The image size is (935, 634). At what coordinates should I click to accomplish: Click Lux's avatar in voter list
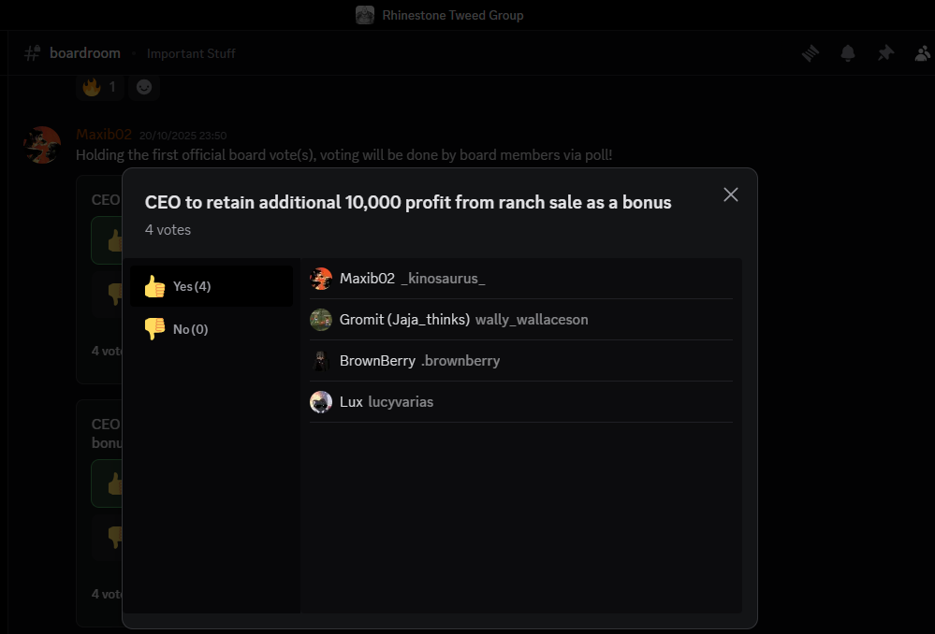point(321,402)
